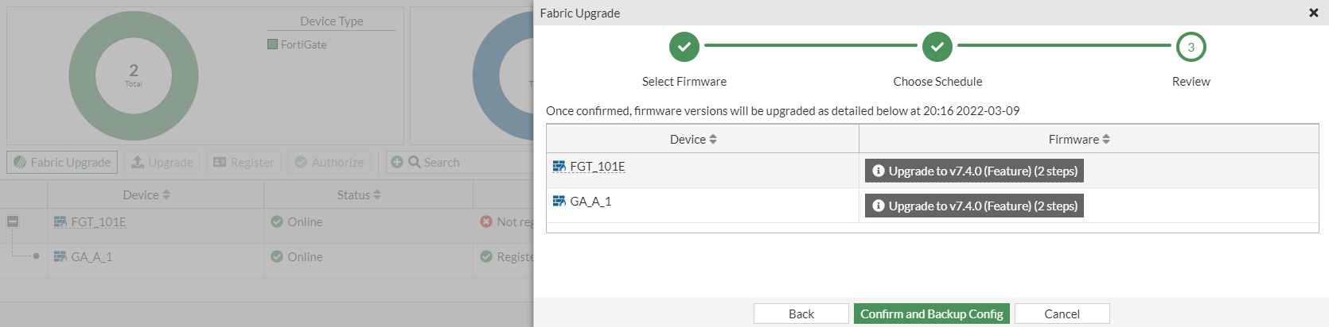Click the green FortiGate legend swatch
Viewport: 1329px width, 327px height.
tap(273, 44)
